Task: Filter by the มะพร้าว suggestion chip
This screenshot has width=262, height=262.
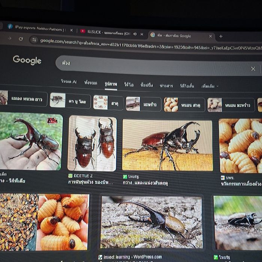Action: point(144,104)
